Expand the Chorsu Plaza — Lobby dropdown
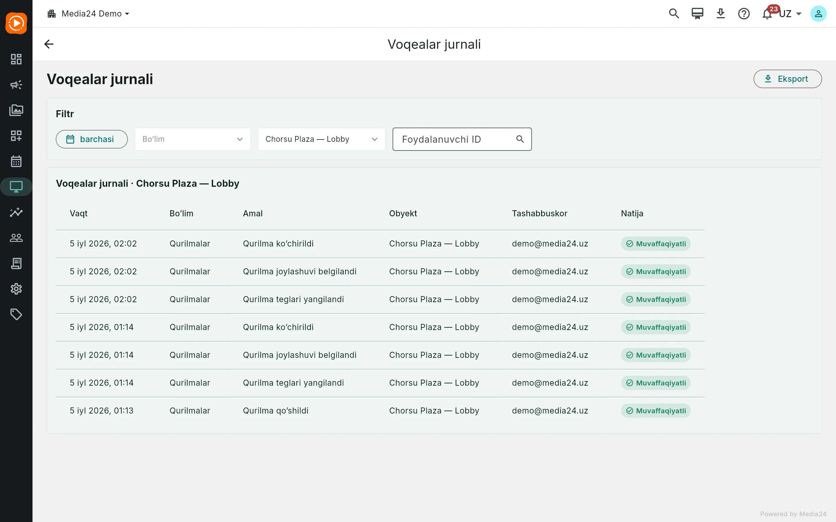The height and width of the screenshot is (522, 836). pos(322,139)
